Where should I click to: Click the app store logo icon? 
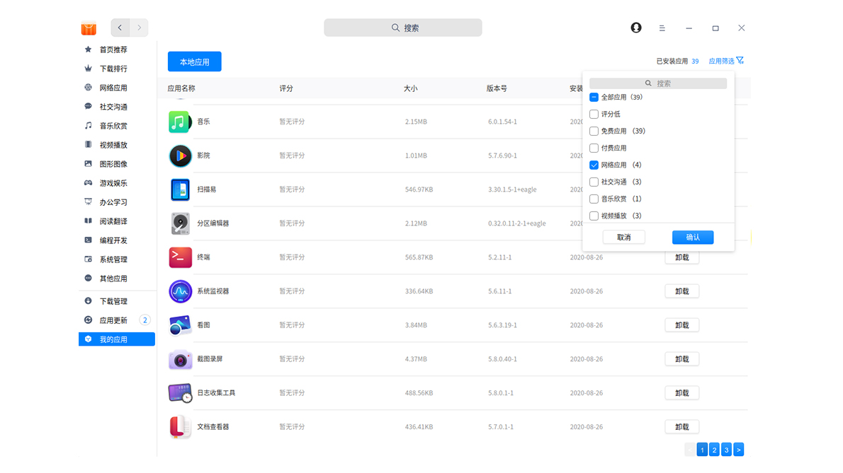[x=89, y=28]
